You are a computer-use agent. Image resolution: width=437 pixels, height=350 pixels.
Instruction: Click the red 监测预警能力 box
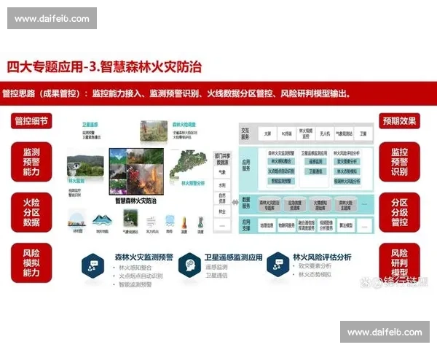pyautogui.click(x=31, y=162)
